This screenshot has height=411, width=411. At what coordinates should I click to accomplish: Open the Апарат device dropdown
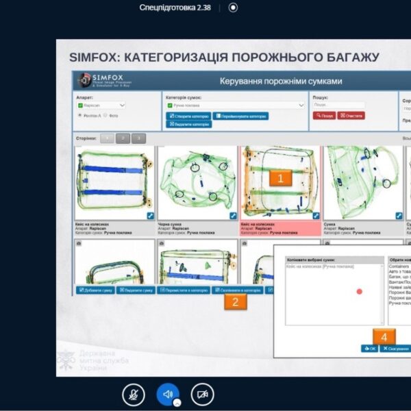[101, 105]
